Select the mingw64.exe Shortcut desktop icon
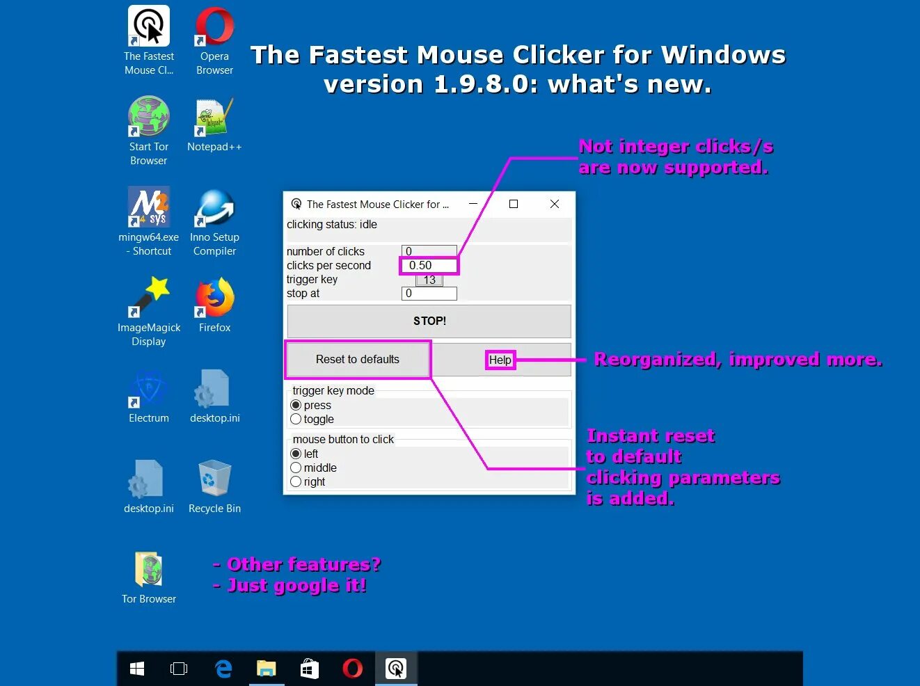The height and width of the screenshot is (686, 920). click(149, 221)
